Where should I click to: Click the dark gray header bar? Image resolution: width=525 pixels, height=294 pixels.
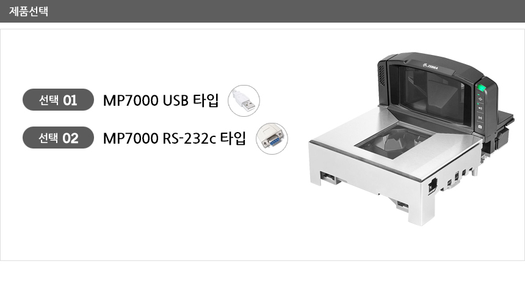[262, 11]
